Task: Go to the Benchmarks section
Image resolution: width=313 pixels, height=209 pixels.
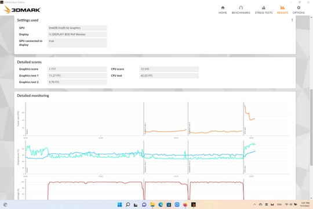Action: (x=241, y=10)
